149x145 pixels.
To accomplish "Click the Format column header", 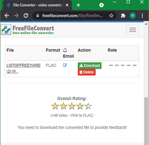I will tap(53, 50).
